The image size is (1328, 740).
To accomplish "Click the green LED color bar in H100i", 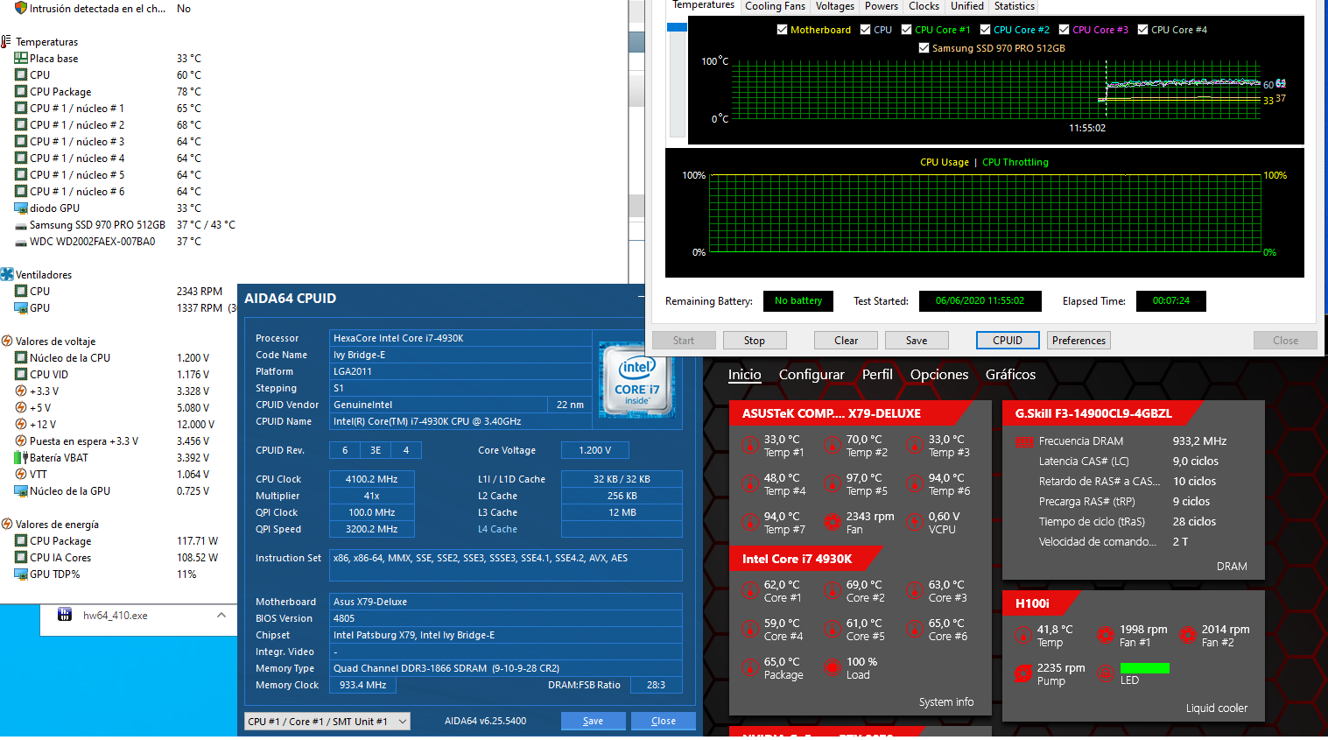I will pos(1145,668).
